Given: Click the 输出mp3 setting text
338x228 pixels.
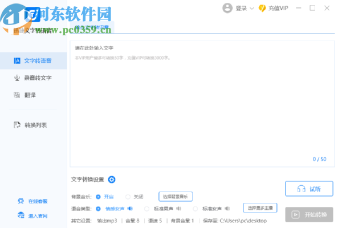Looking at the screenshot, I should coord(107,221).
